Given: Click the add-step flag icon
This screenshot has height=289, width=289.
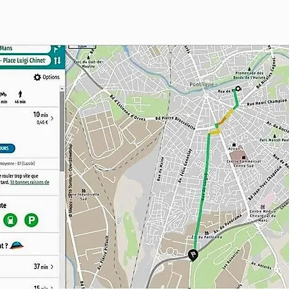Looking at the screenshot, I should [x=57, y=49].
